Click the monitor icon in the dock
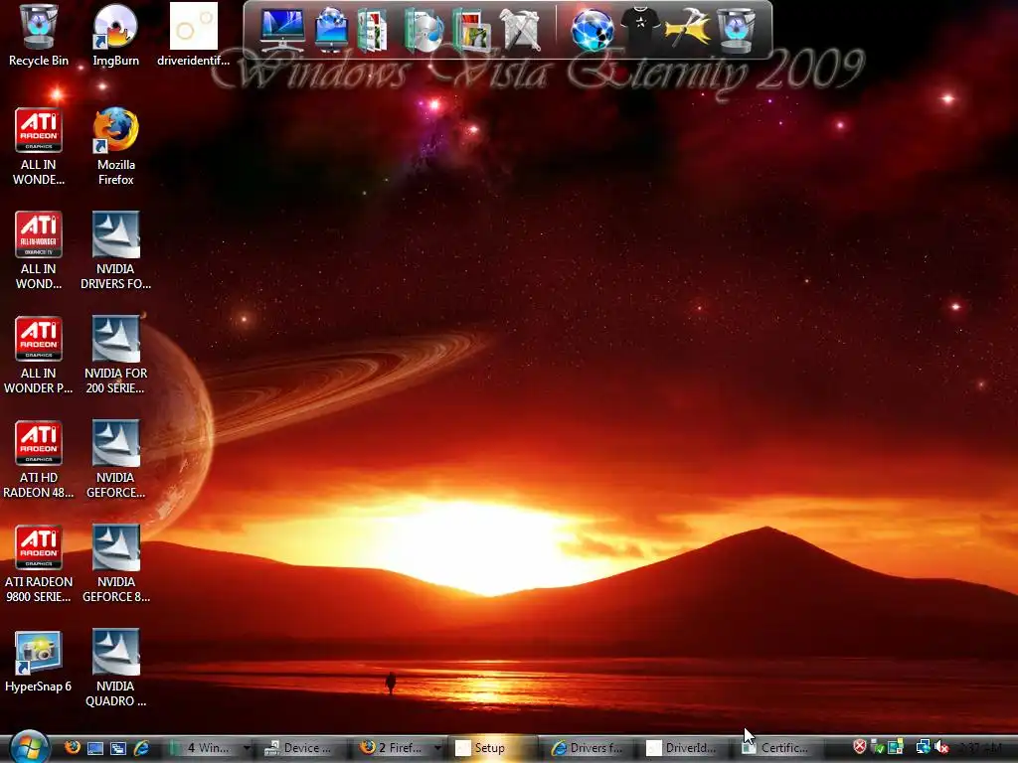Image resolution: width=1018 pixels, height=763 pixels. coord(281,30)
